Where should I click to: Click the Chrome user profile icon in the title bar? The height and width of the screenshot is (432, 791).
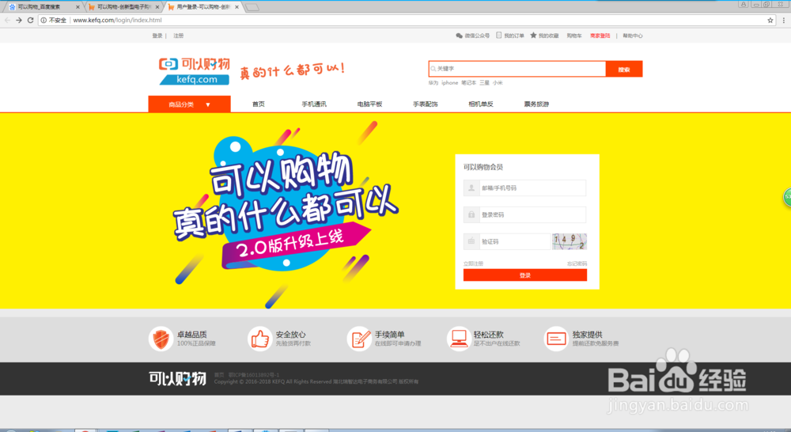point(743,4)
